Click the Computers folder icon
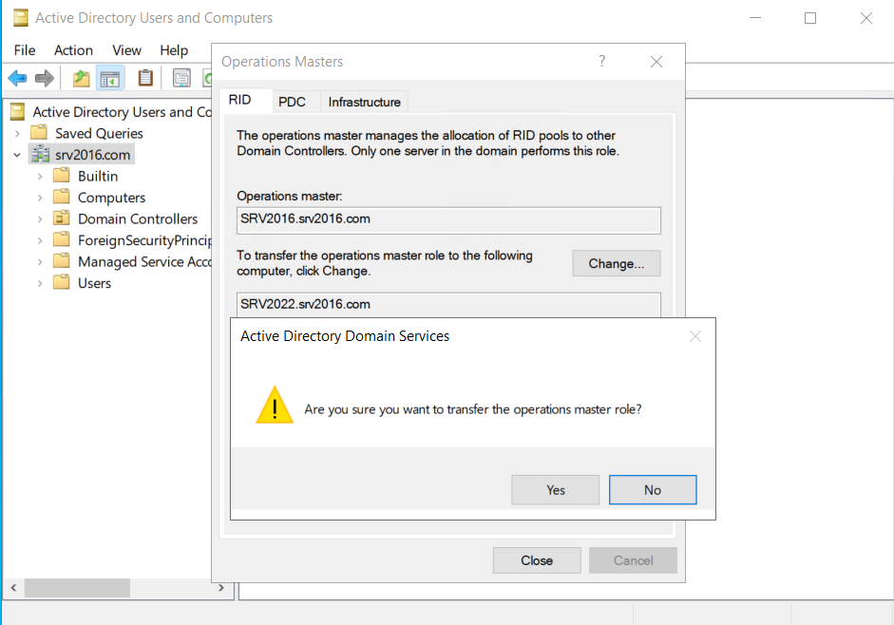Screen dimensions: 894x625 click(61, 198)
